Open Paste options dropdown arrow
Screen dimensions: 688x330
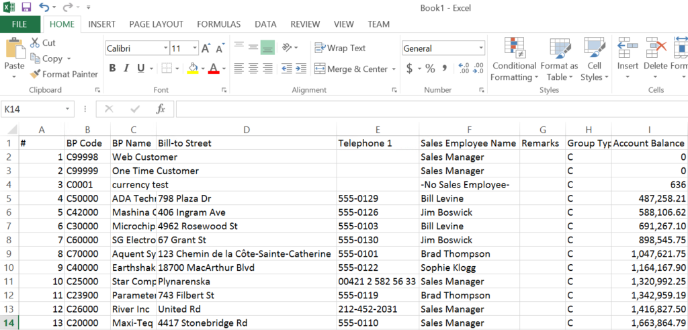pyautogui.click(x=14, y=77)
